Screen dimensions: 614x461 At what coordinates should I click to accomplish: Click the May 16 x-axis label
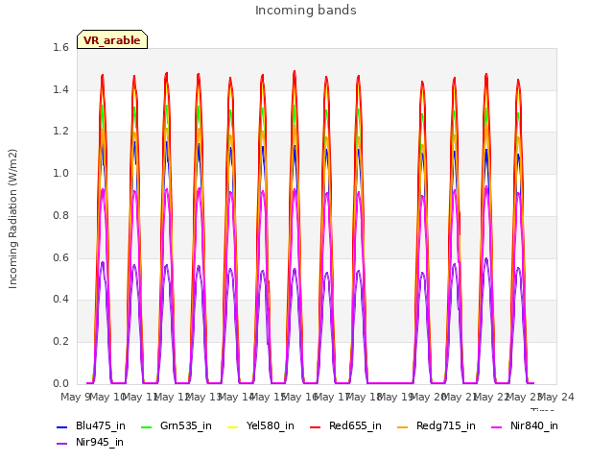(300, 398)
